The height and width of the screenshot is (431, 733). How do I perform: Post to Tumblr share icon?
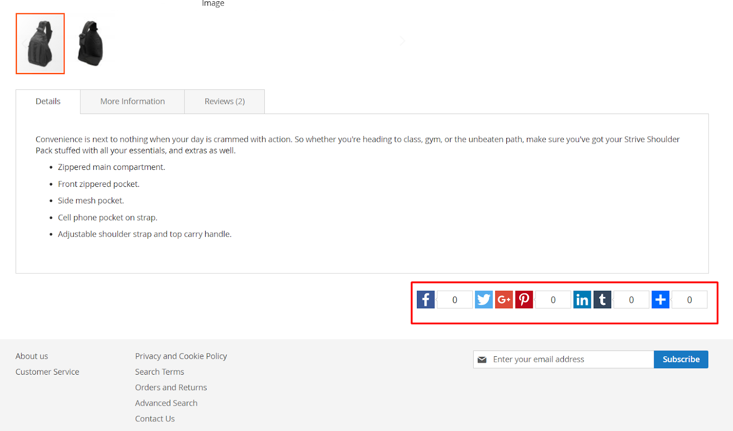(x=602, y=300)
